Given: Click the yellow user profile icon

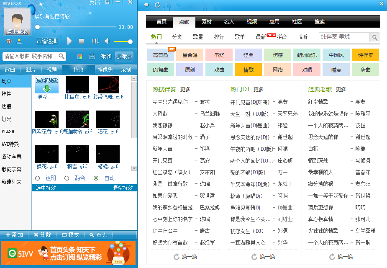Looking at the screenshot, I should [x=19, y=41].
